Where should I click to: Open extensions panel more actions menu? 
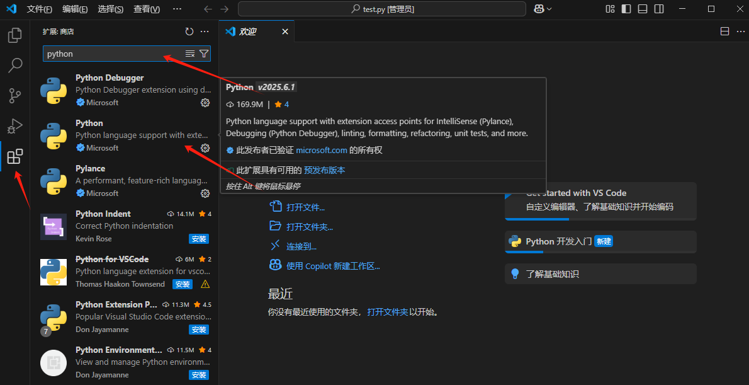pyautogui.click(x=205, y=32)
